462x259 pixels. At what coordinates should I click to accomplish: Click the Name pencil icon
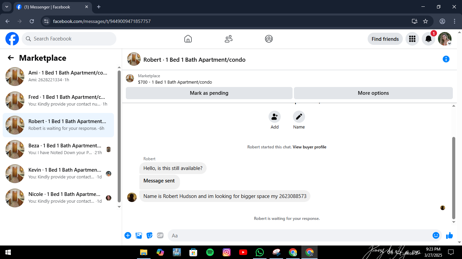pos(299,117)
